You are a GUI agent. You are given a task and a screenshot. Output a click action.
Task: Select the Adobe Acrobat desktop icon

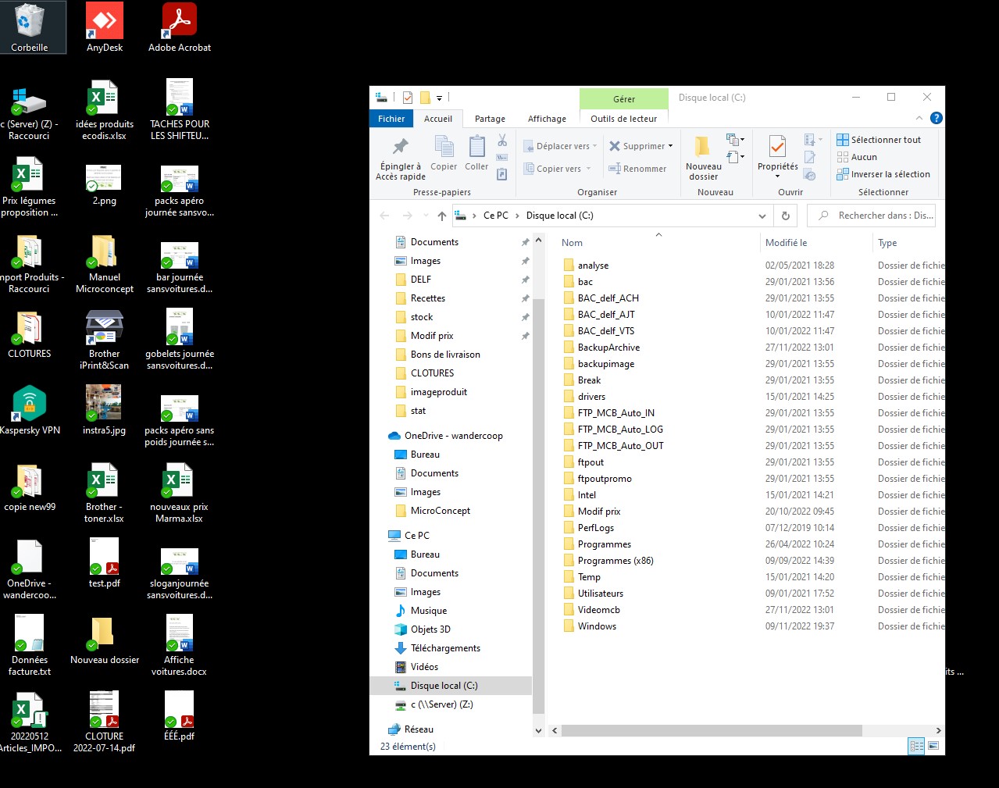pos(180,27)
